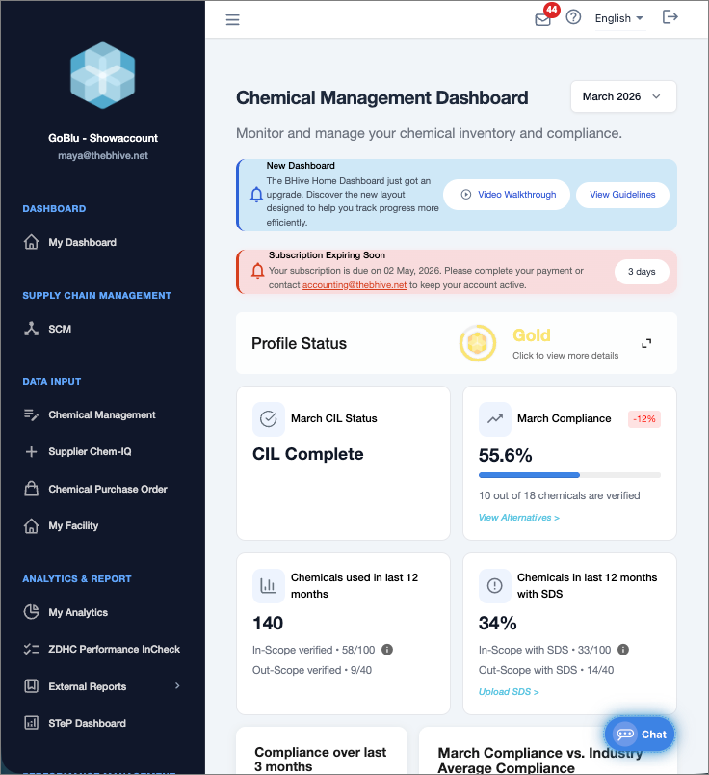Click Out-Scope verified 9/40 text
Viewport: 709px width, 775px height.
point(312,670)
